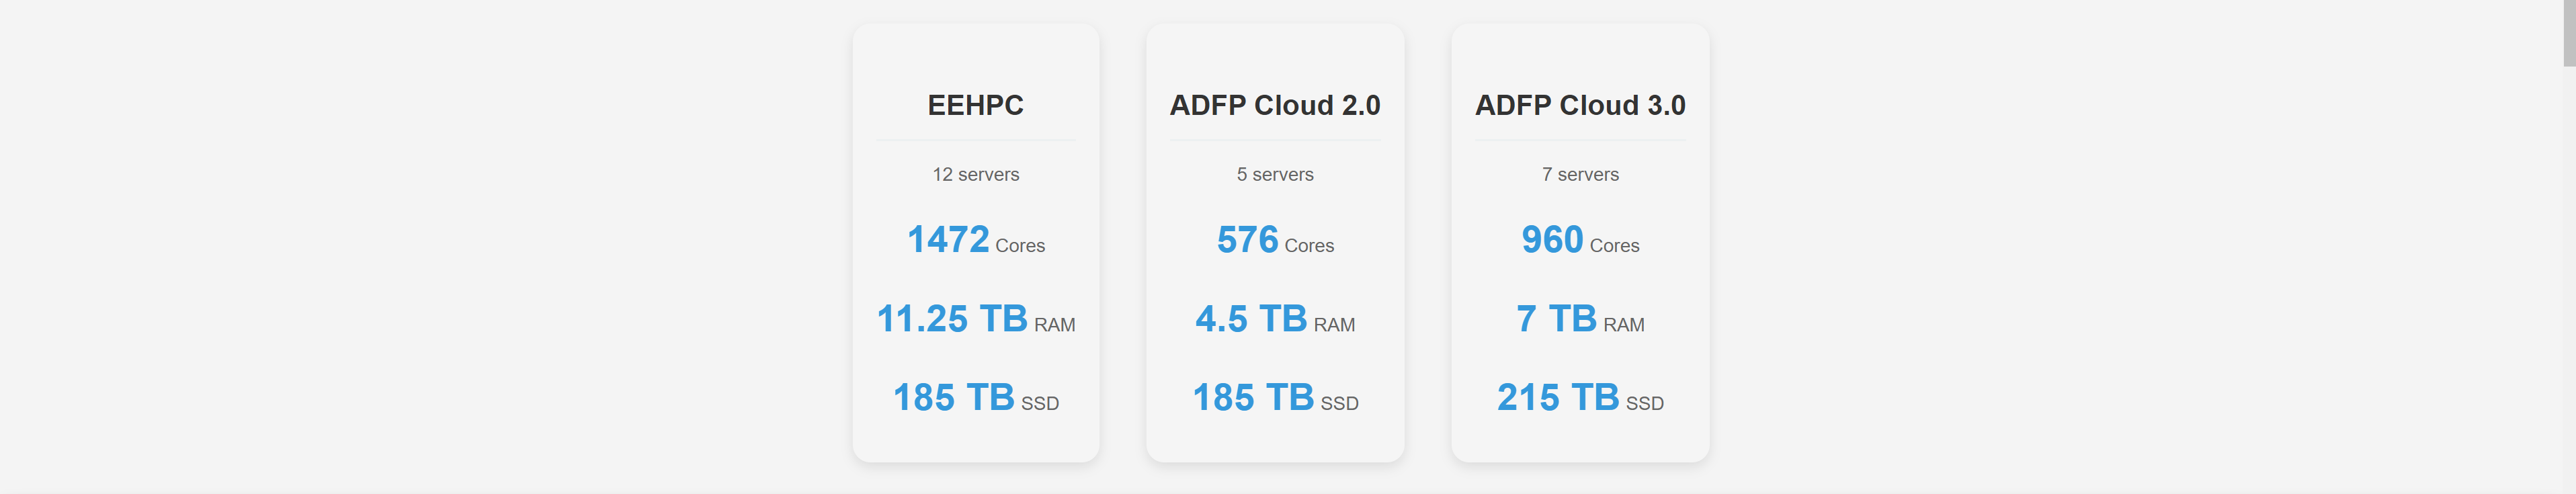
Task: Click the 185 TB value in EEHPC card
Action: coord(953,398)
